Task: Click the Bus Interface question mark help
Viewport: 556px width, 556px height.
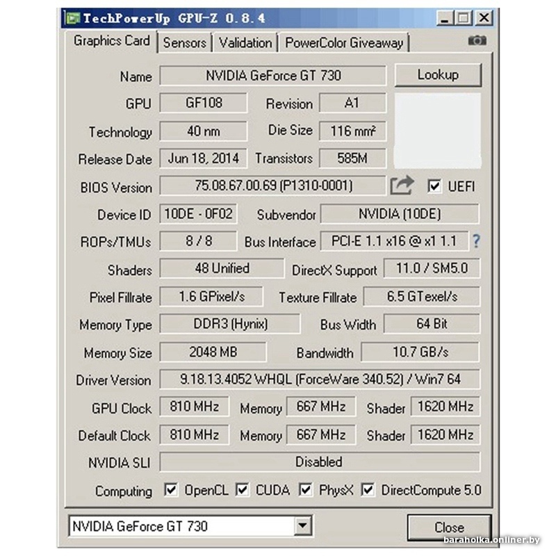Action: click(x=476, y=241)
